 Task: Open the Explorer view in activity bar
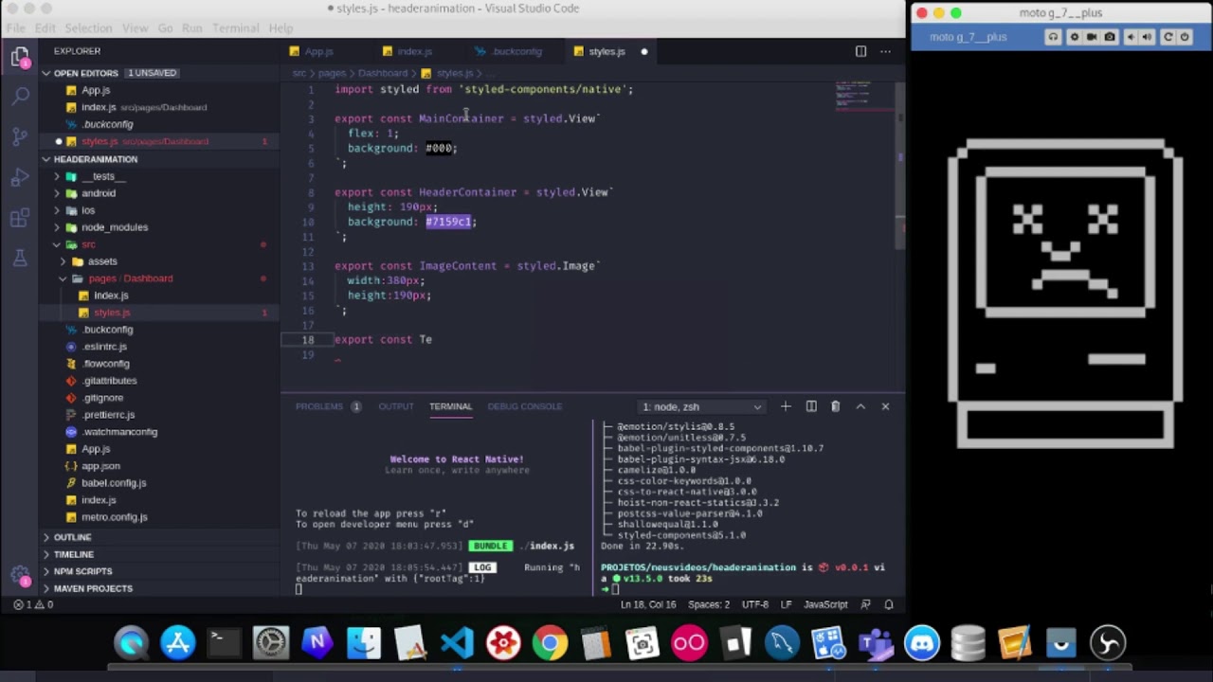point(20,57)
